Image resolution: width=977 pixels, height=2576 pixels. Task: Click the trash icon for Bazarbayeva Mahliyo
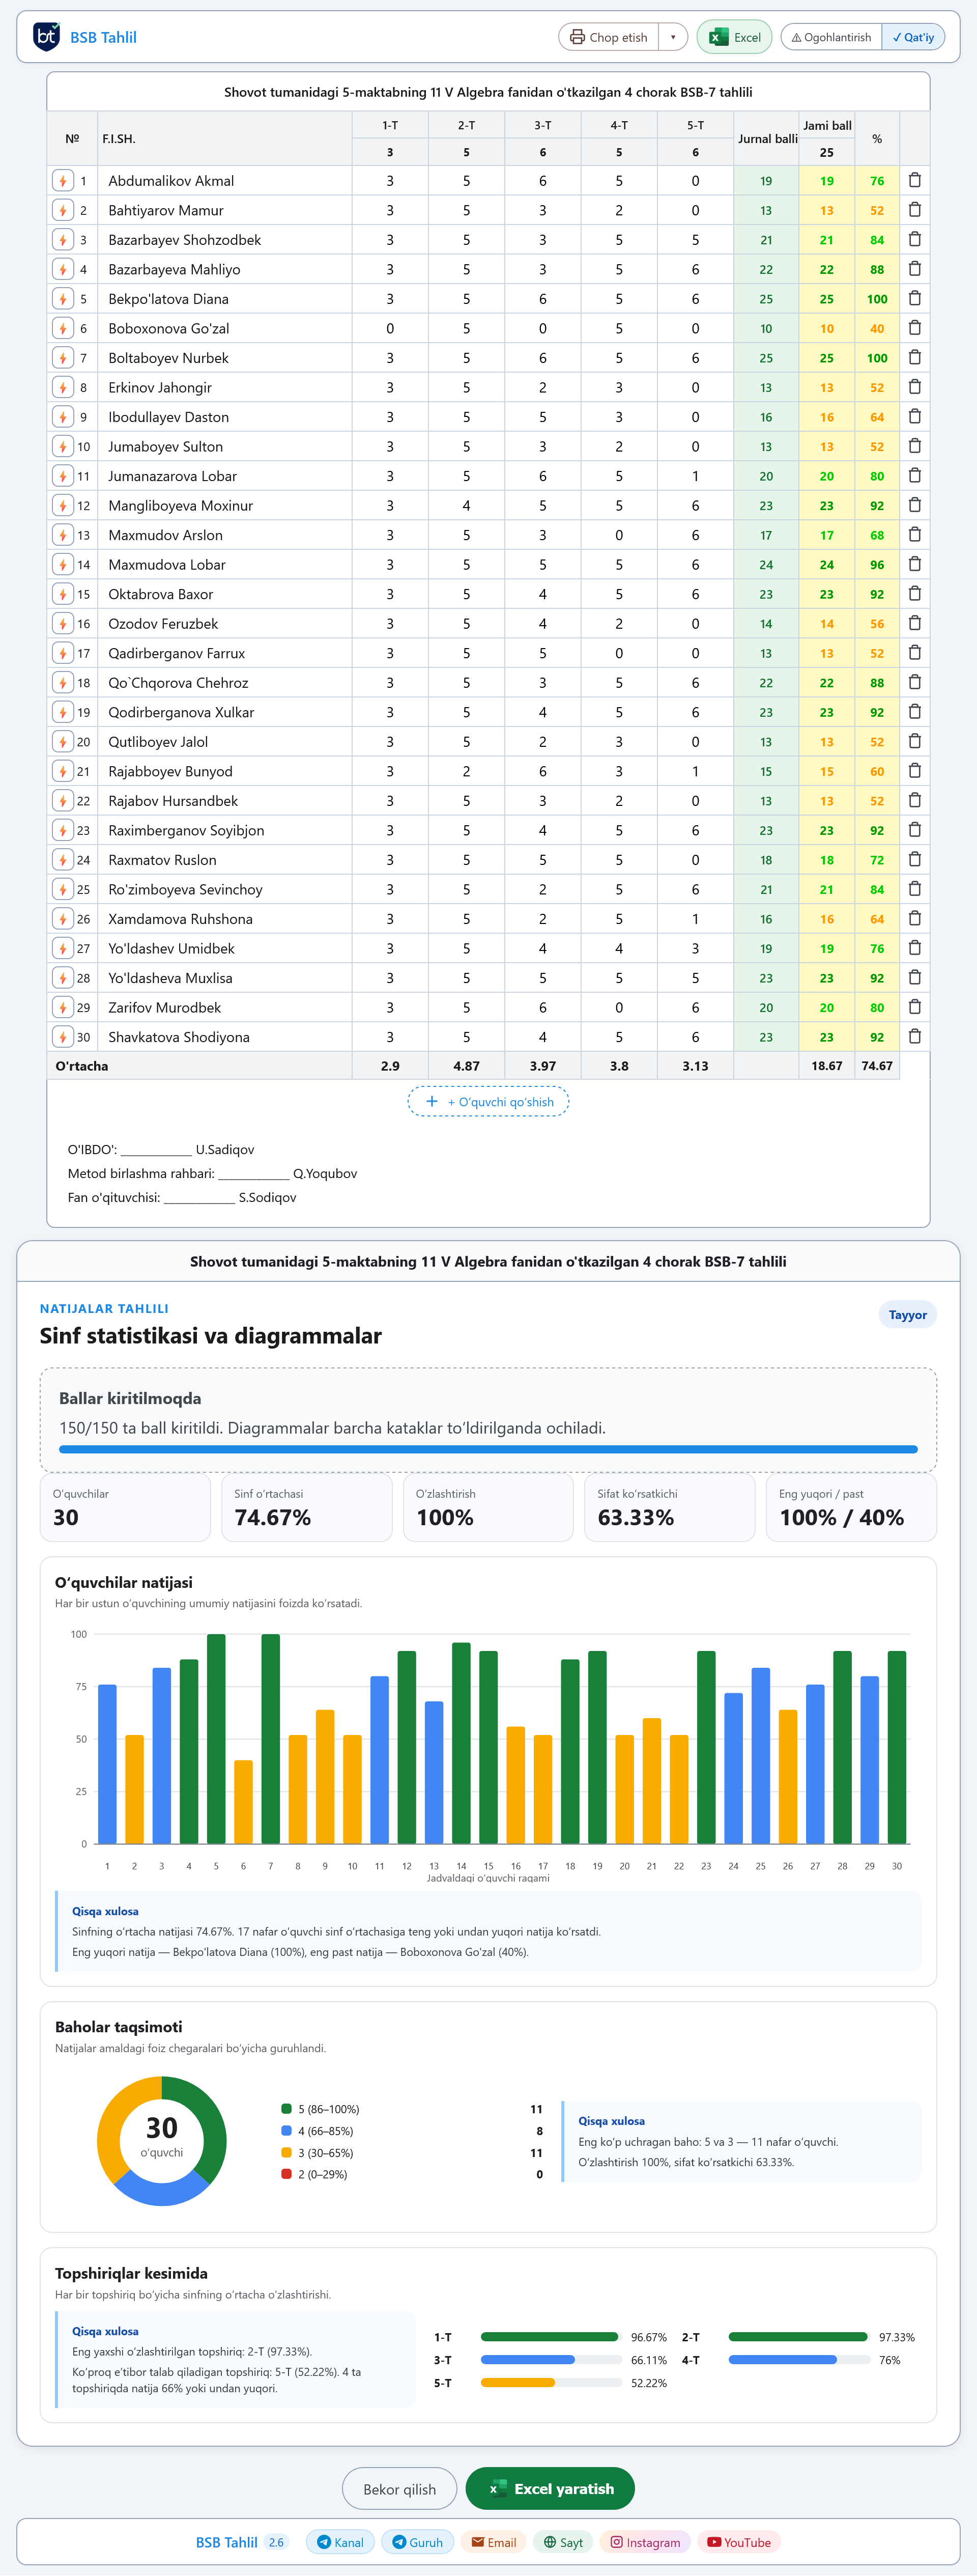tap(914, 269)
